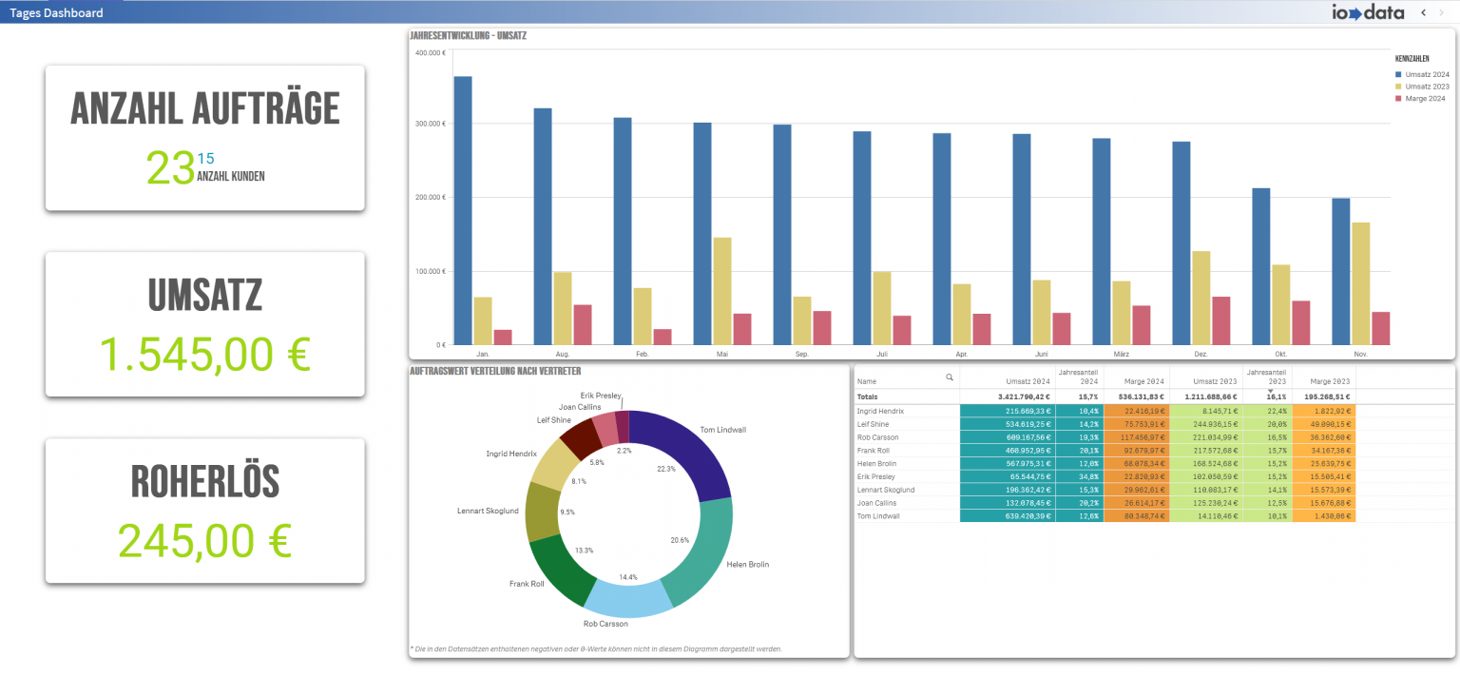Image resolution: width=1460 pixels, height=696 pixels.
Task: Click the cell 244.936,15 €
Action: point(1207,424)
